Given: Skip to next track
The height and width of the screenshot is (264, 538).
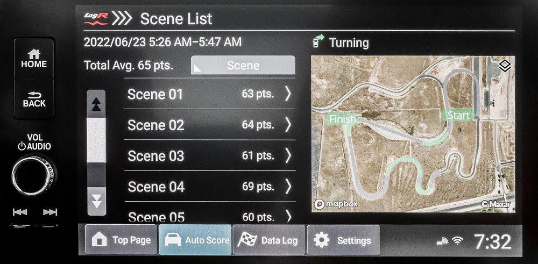Looking at the screenshot, I should [x=50, y=212].
